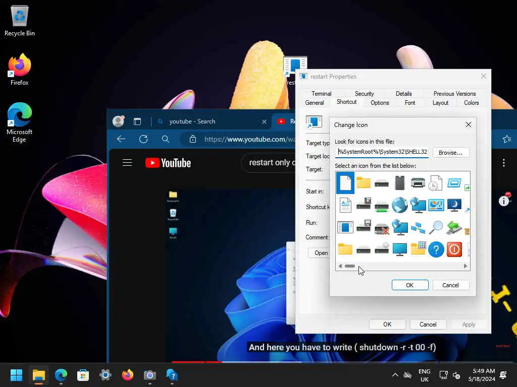The width and height of the screenshot is (517, 387).
Task: Select the red power button icon
Action: [x=454, y=249]
